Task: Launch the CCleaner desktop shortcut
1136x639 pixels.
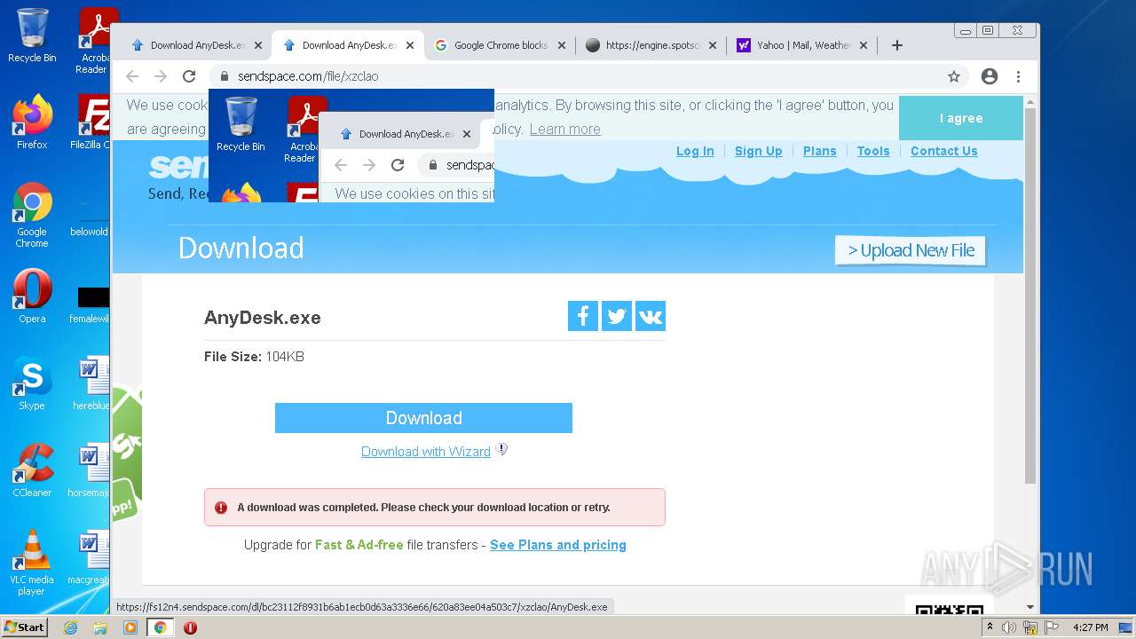Action: pyautogui.click(x=32, y=470)
